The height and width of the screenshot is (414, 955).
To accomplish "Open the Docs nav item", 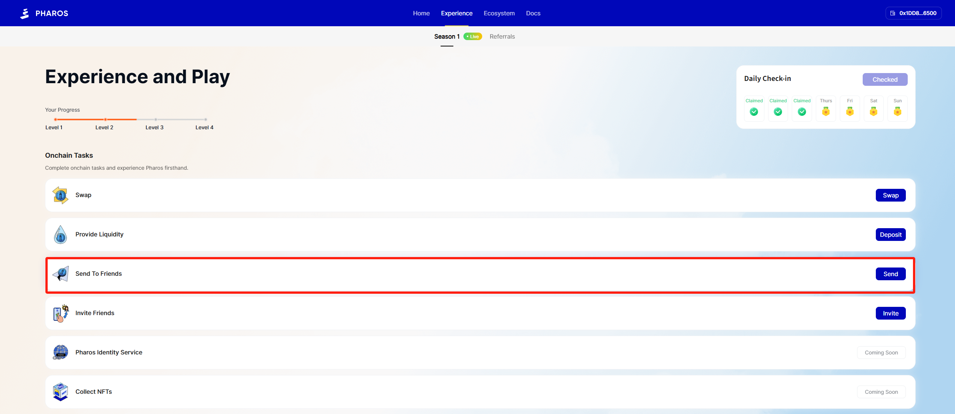I will point(533,13).
